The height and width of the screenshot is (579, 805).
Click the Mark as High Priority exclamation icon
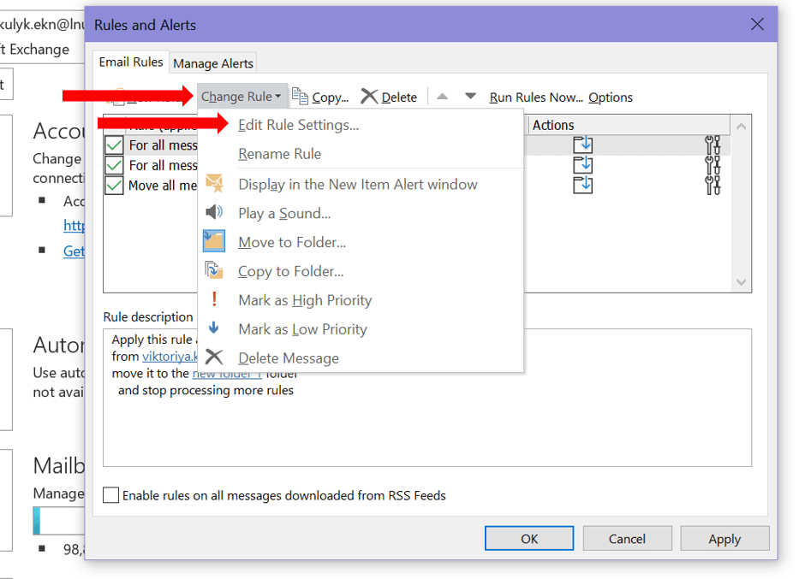[x=214, y=300]
